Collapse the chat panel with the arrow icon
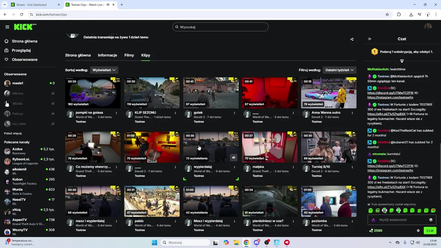Viewport: 441px width, 248px height. point(370,39)
